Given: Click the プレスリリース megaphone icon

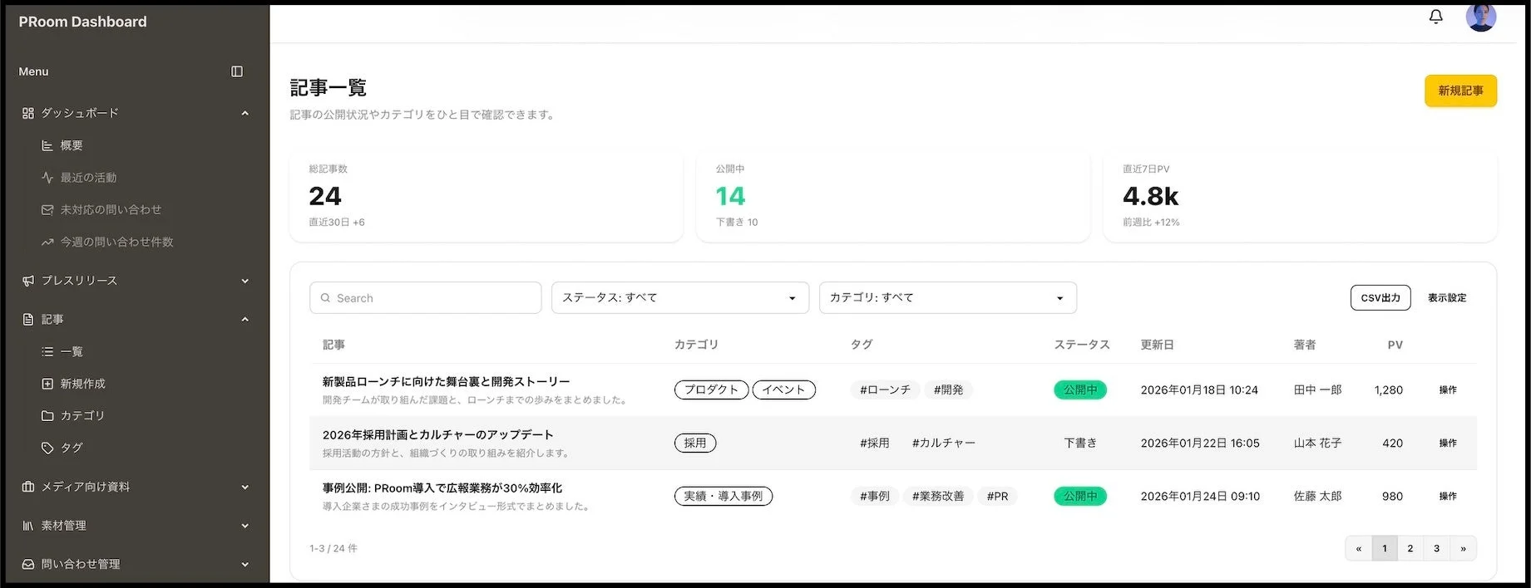Looking at the screenshot, I should click(x=28, y=281).
